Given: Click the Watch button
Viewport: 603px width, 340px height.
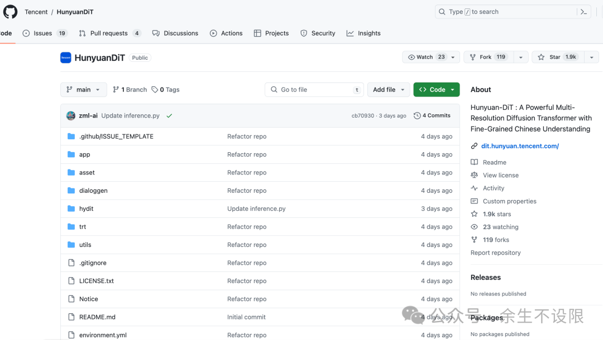Looking at the screenshot, I should 425,57.
